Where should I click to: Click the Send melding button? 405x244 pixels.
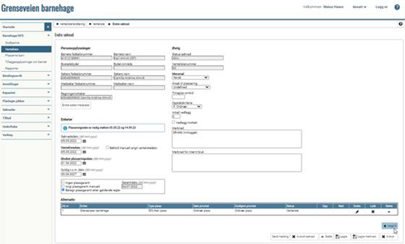(x=280, y=236)
